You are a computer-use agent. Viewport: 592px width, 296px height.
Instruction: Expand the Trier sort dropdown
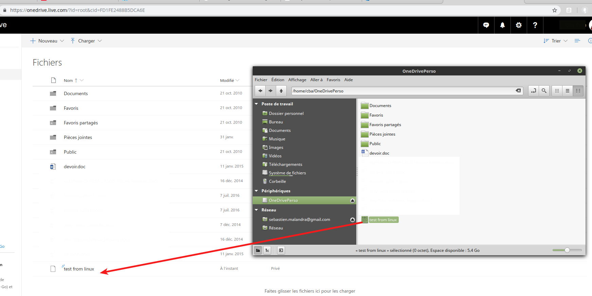click(x=556, y=41)
